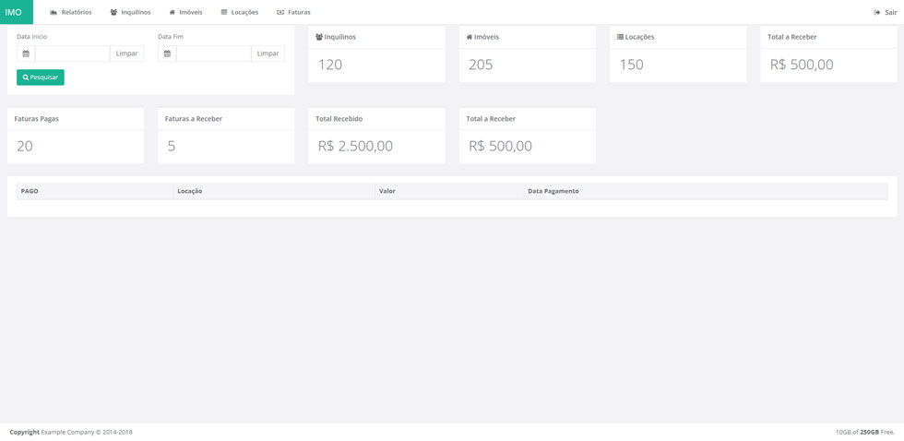Sort table by PAGO column header
The image size is (904, 441).
(30, 191)
